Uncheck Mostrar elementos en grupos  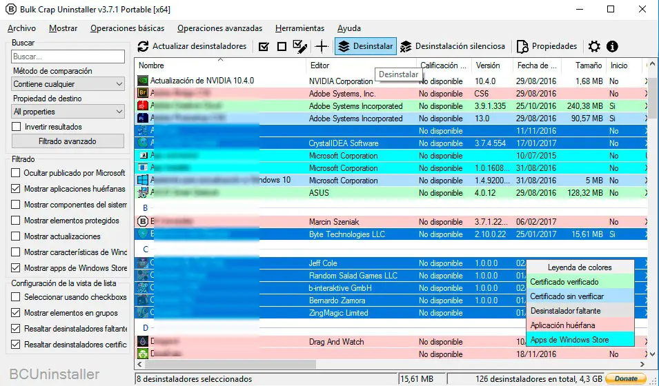[16, 312]
